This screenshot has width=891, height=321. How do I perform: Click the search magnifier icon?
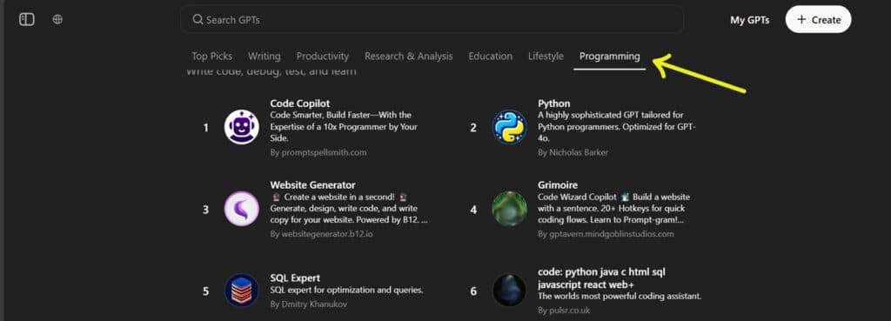click(198, 20)
